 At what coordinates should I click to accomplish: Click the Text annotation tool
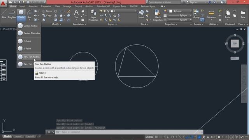(x=76, y=14)
